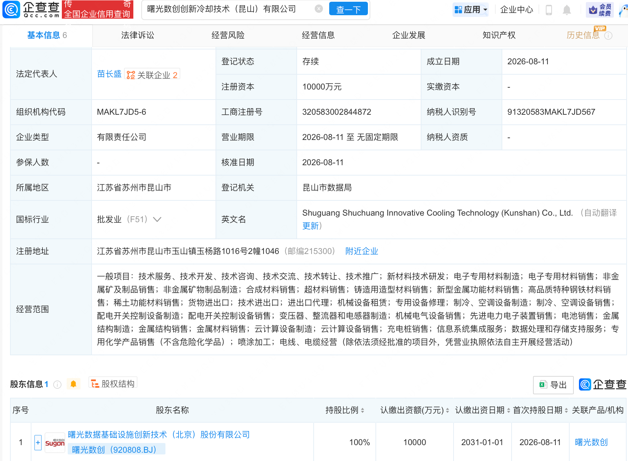
Task: Open the 附近企业 nearby companies link
Action: 362,251
